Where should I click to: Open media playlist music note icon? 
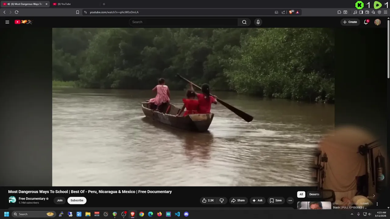tap(355, 12)
